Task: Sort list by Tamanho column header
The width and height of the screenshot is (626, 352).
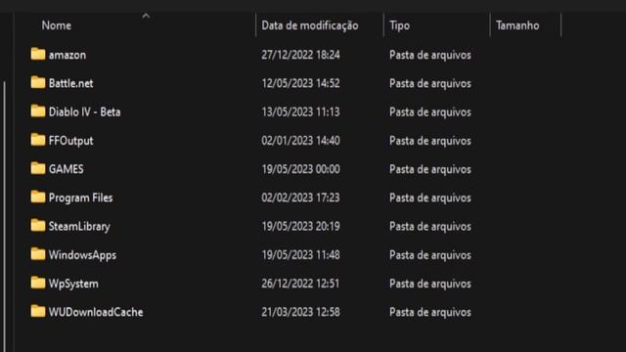Action: pyautogui.click(x=517, y=25)
